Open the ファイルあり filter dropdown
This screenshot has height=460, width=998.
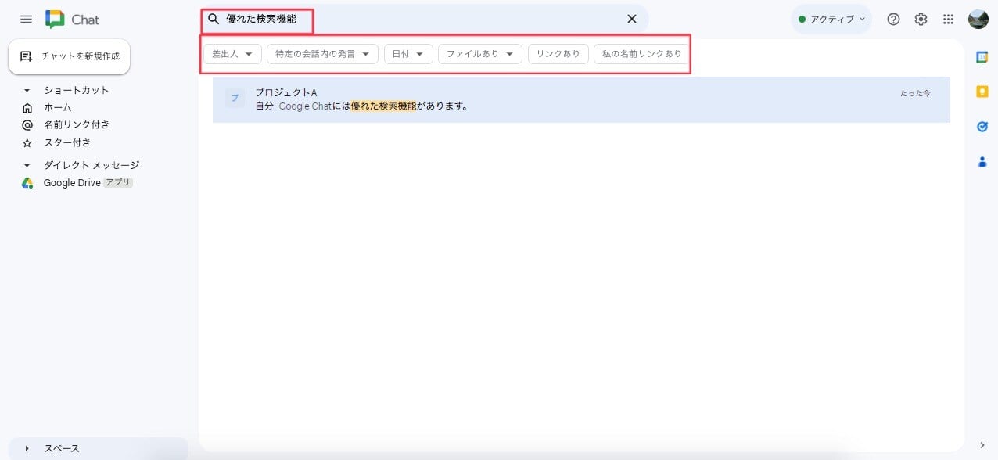pyautogui.click(x=480, y=54)
